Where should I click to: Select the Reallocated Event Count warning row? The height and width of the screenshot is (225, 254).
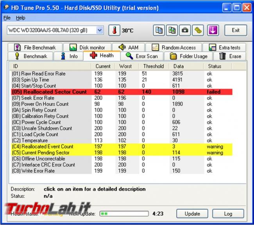[122, 147]
